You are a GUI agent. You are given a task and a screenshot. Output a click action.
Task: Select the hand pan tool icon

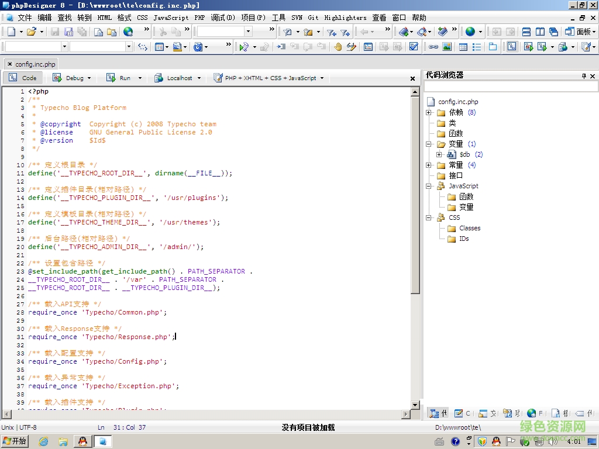point(338,46)
